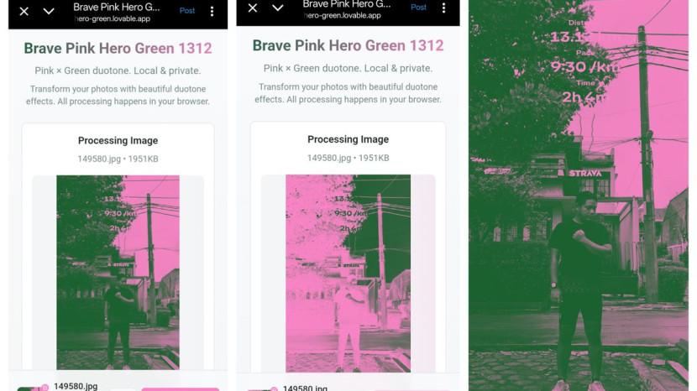Tap the Post link in left header
697x391 pixels.
tap(187, 11)
